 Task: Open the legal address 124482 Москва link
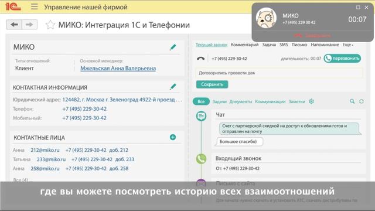tap(122, 100)
